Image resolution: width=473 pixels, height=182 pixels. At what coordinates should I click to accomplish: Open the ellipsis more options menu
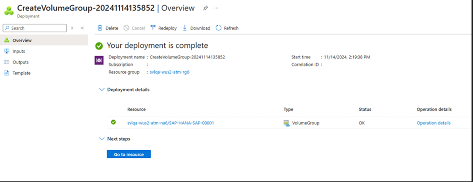[x=216, y=8]
